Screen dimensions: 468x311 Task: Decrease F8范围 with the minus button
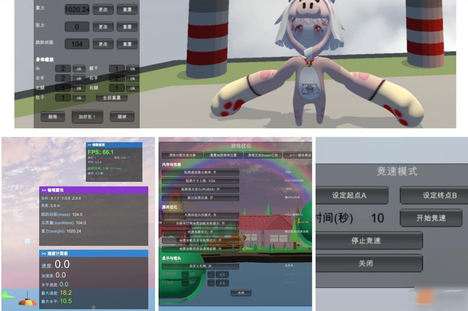coord(185,283)
